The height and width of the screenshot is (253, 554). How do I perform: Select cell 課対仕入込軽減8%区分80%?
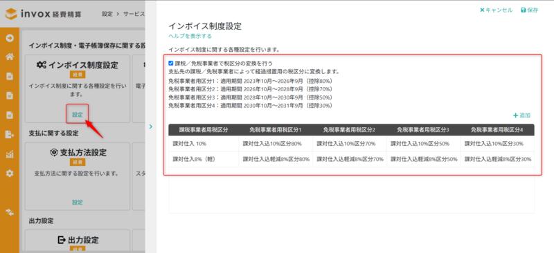(275, 159)
